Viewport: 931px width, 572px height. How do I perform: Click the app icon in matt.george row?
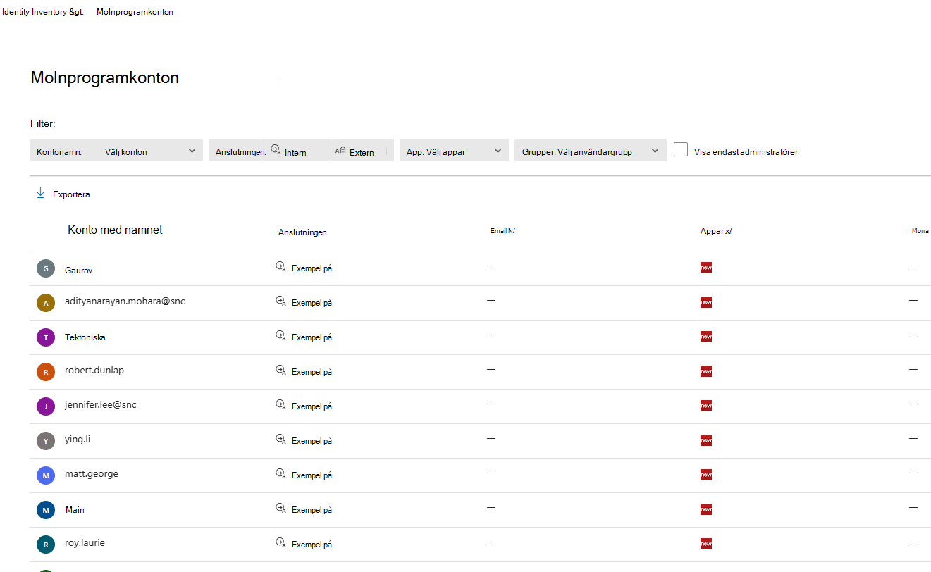(x=706, y=475)
